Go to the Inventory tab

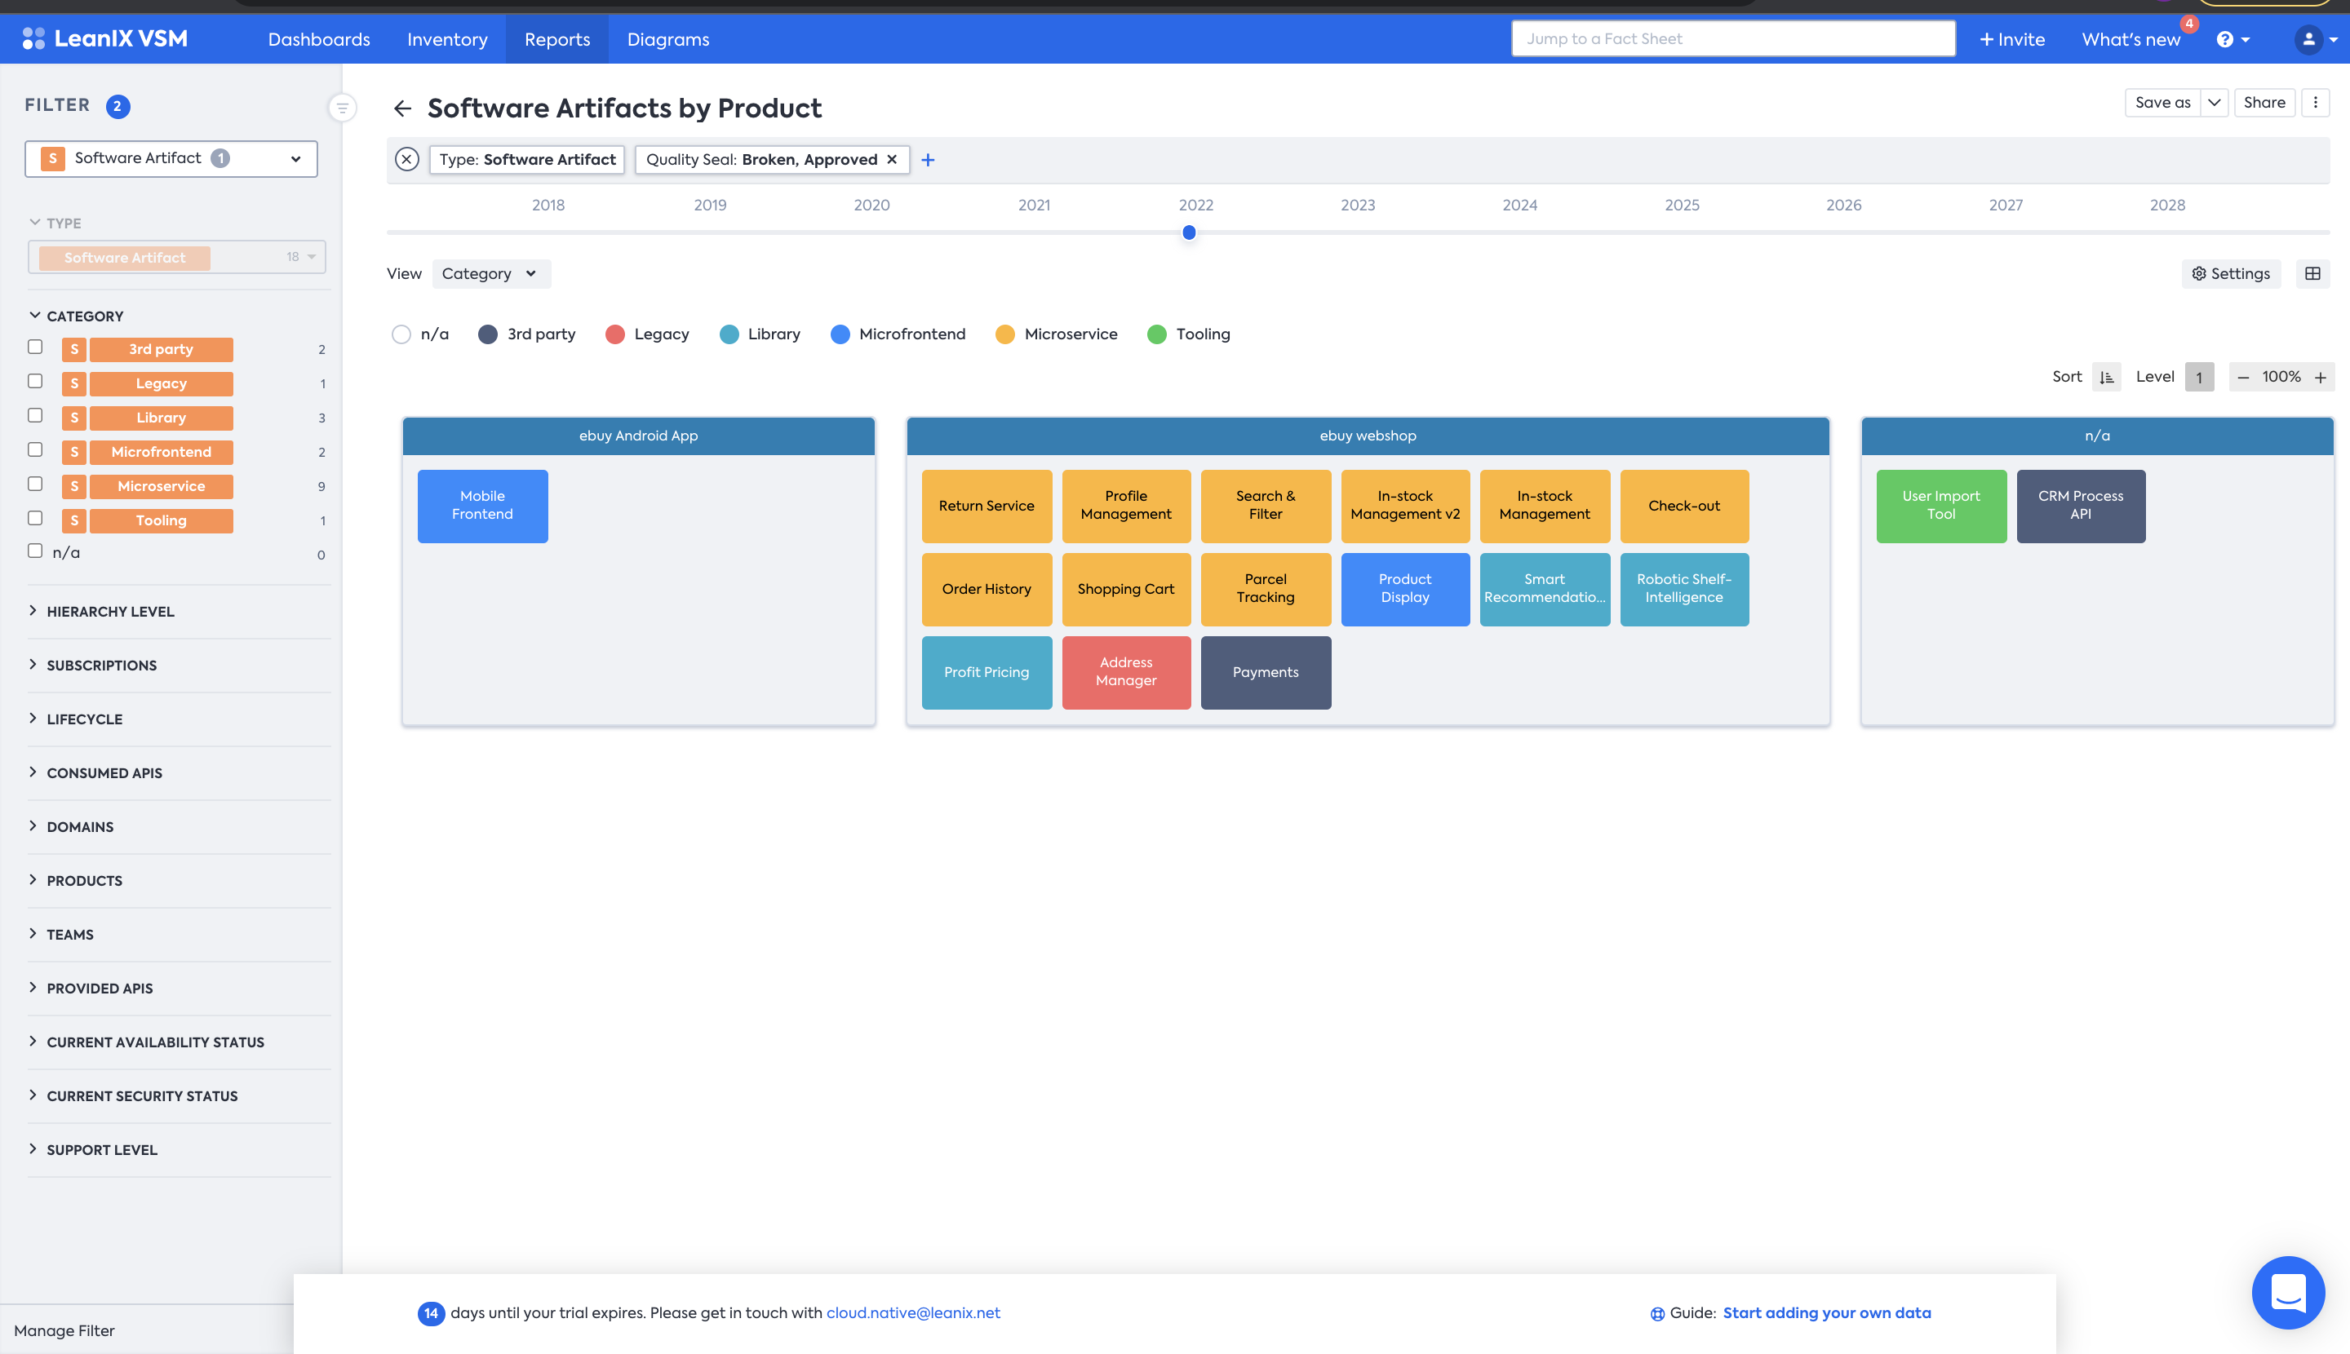446,39
